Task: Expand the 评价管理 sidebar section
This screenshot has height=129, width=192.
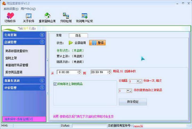Action: tap(42, 88)
